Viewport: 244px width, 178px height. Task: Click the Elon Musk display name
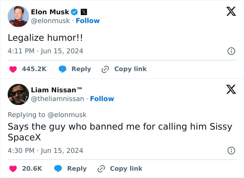(50, 12)
